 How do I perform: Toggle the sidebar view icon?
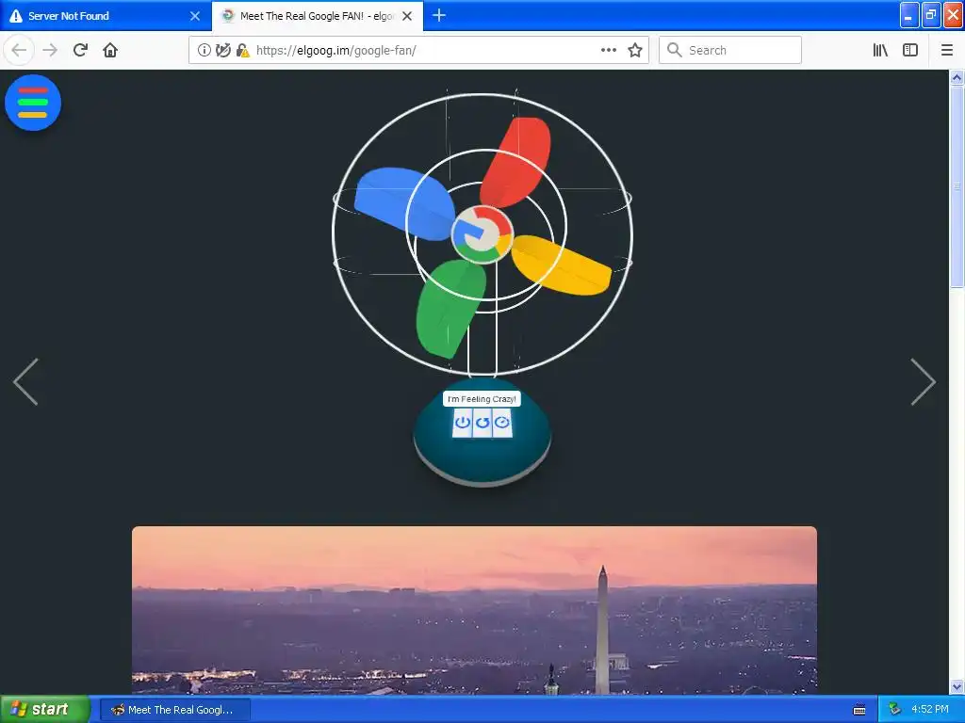(x=910, y=51)
